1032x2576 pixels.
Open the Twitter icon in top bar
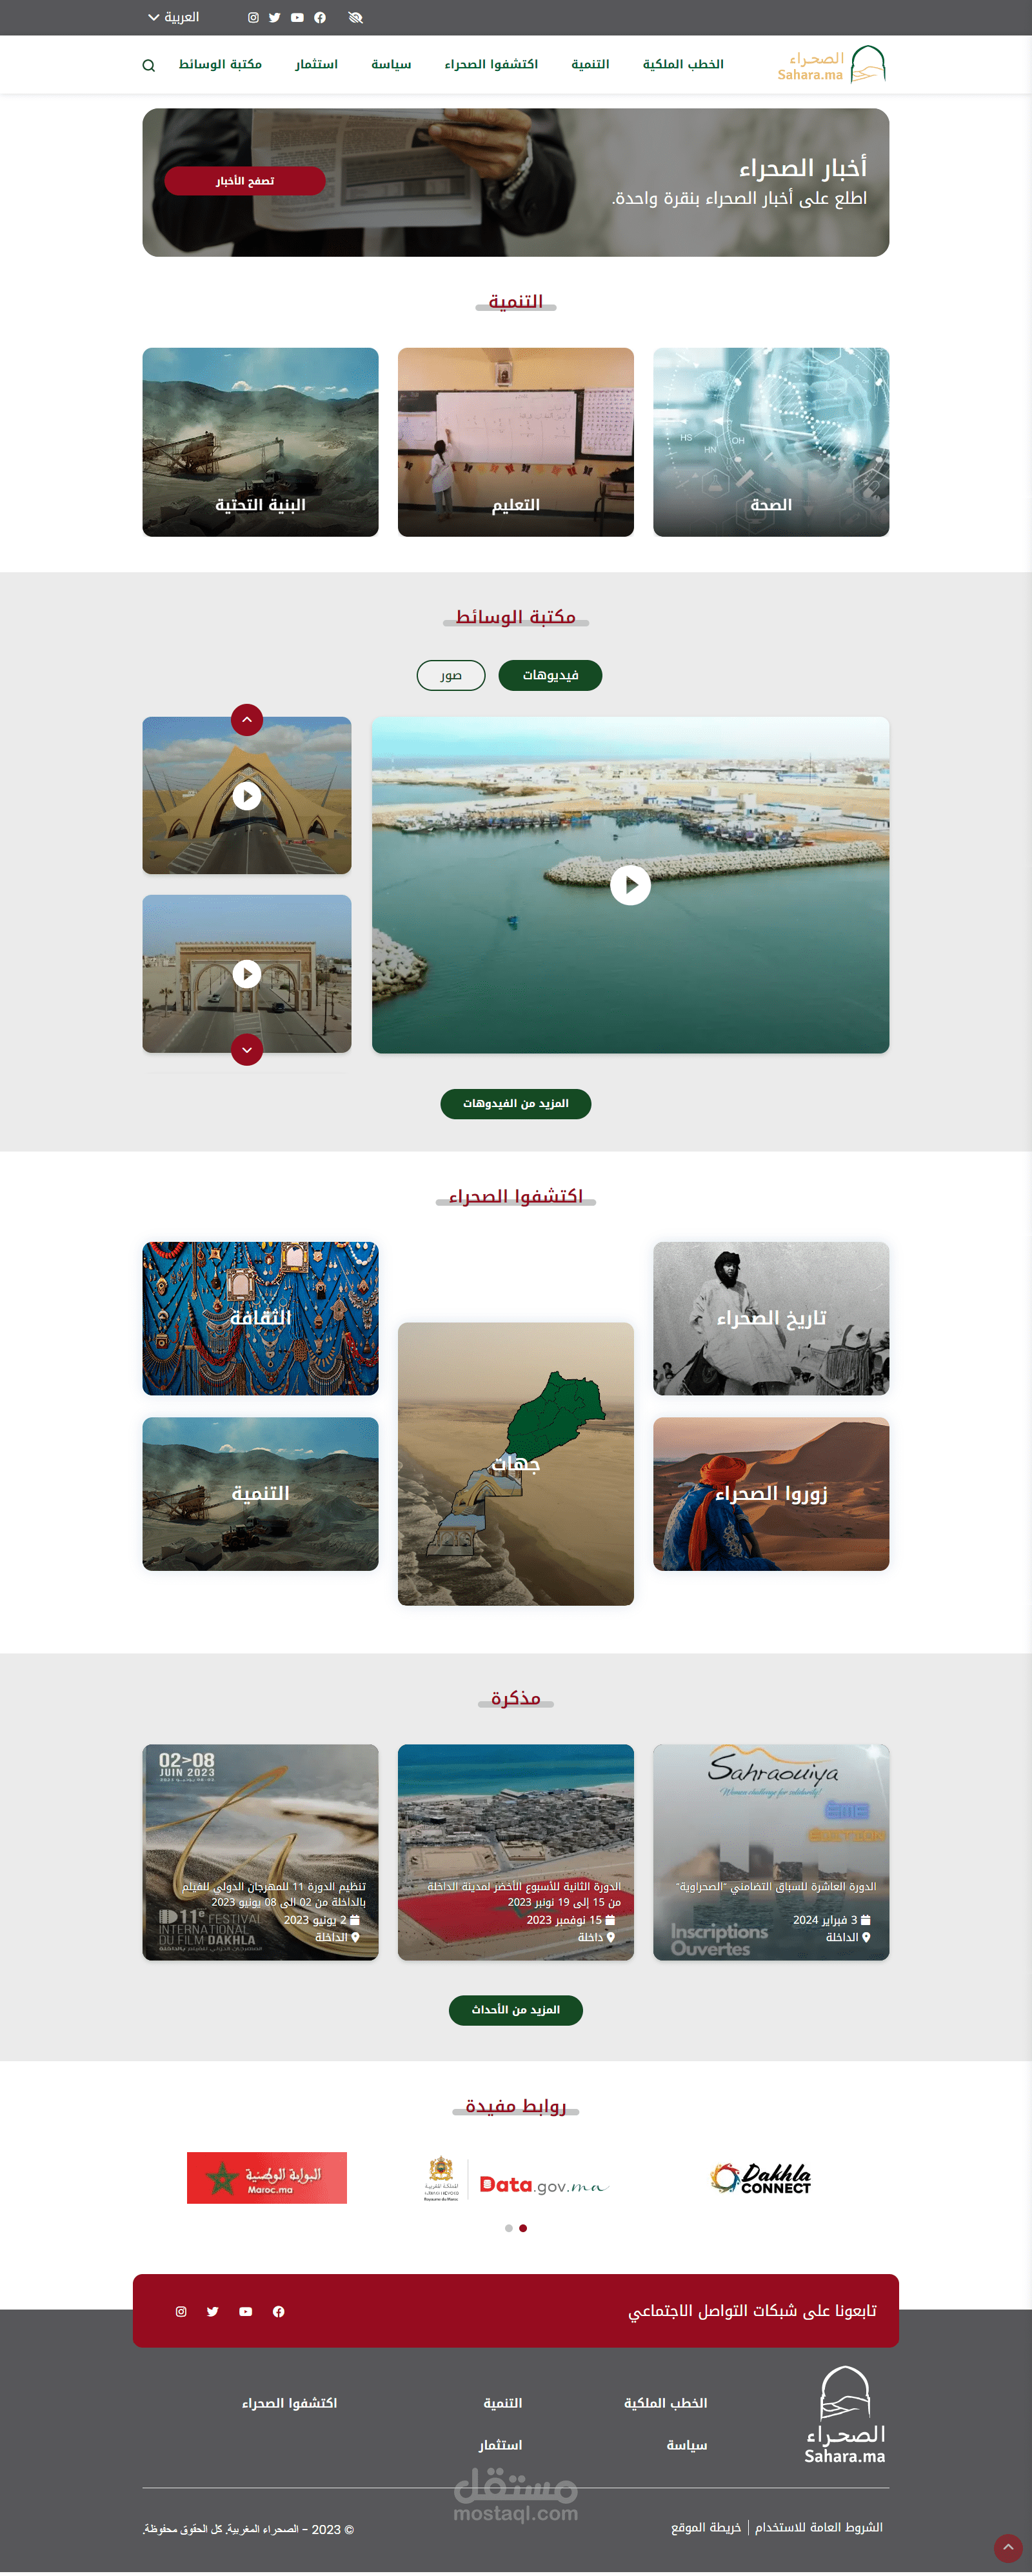click(x=275, y=17)
